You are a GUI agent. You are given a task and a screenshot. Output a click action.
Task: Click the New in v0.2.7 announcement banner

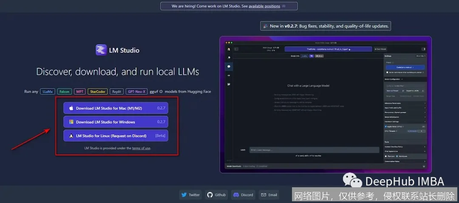point(326,26)
